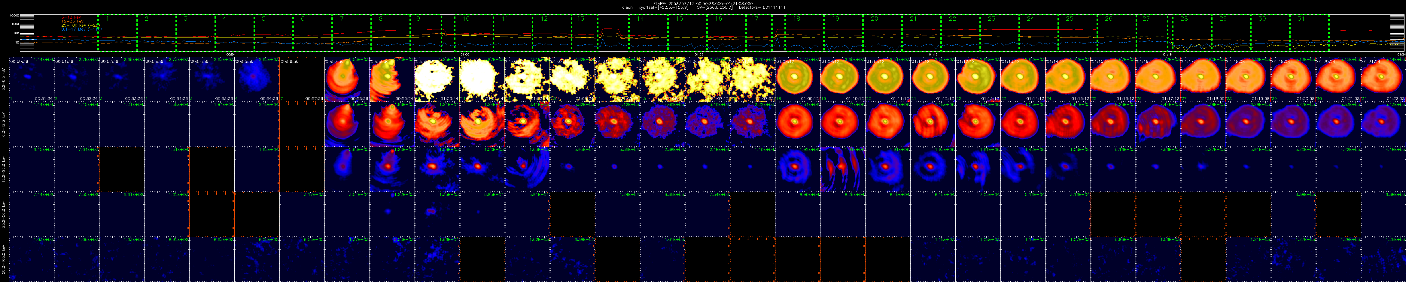Screen dimensions: 1406x282
Task: Click the 6.0-12.0 keV row label
Action: click(x=4, y=124)
